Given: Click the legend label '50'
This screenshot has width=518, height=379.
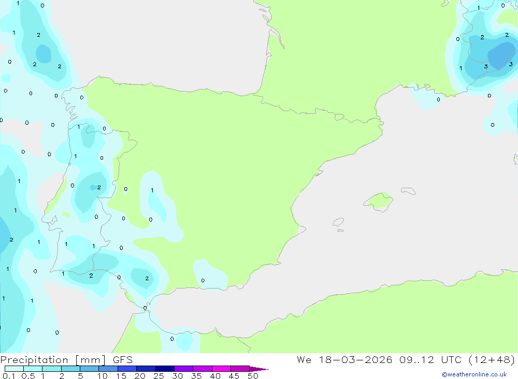Looking at the screenshot, I should [x=253, y=376].
